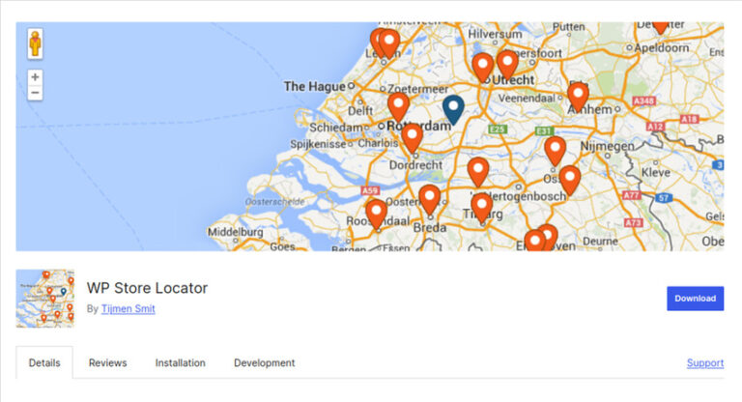Click the A12 road badge
The image size is (742, 402).
[655, 127]
